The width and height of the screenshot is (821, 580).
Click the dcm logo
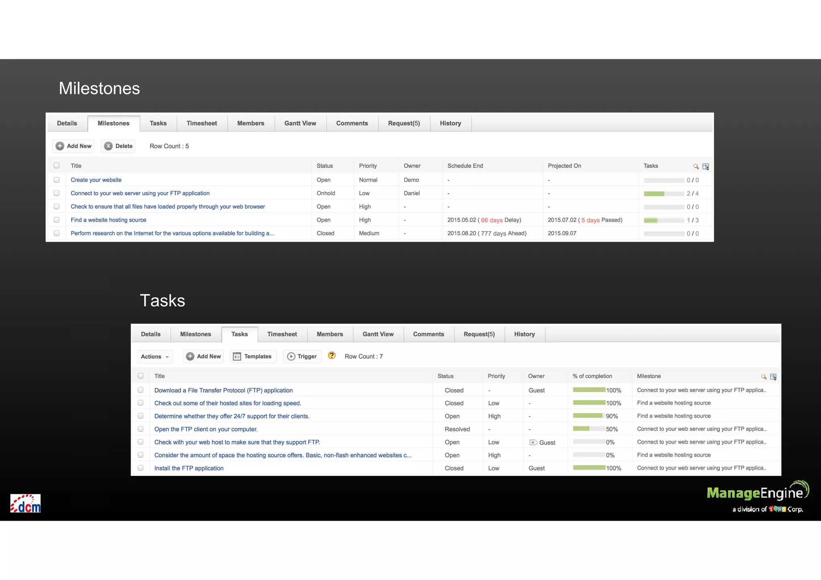(x=26, y=503)
